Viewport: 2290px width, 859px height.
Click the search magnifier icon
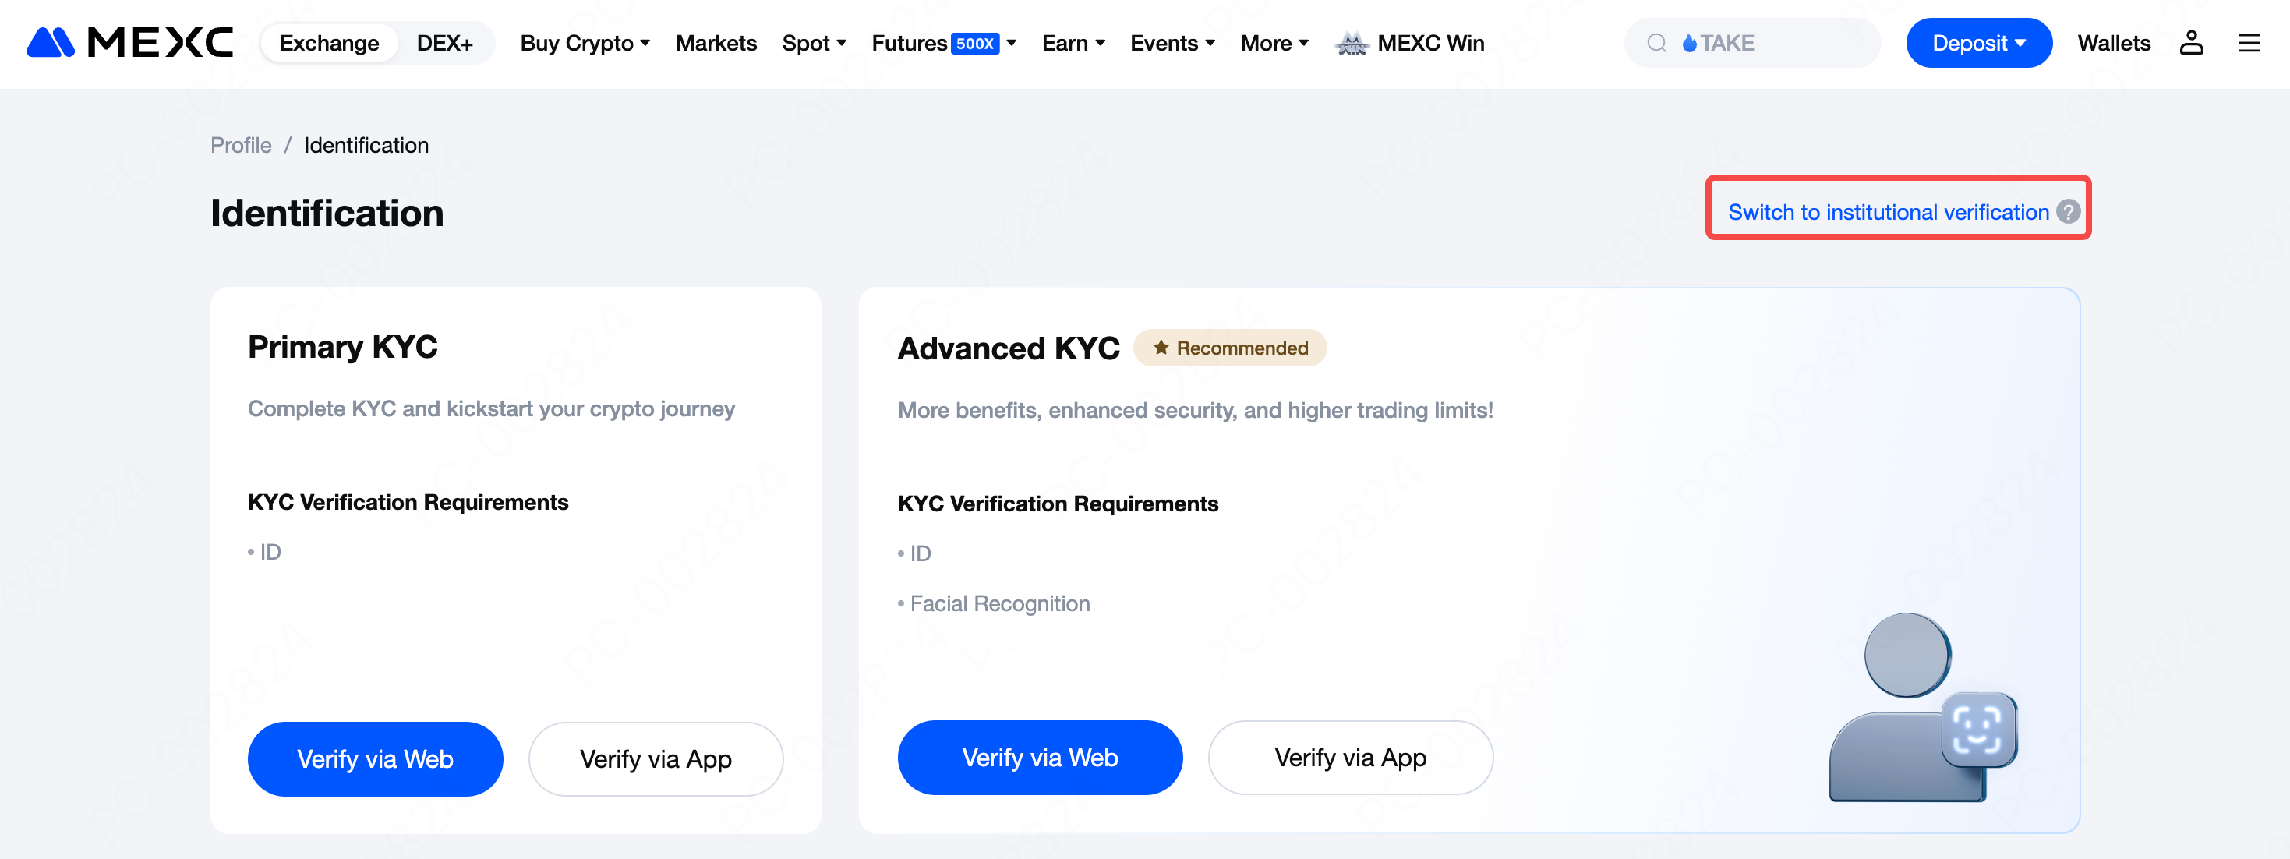tap(1656, 43)
